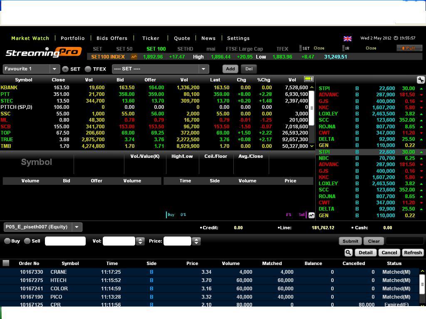Open the Favourite 1 dropdown
426x319 pixels.
[x=54, y=69]
